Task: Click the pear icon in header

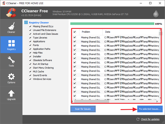Action: [x=156, y=13]
